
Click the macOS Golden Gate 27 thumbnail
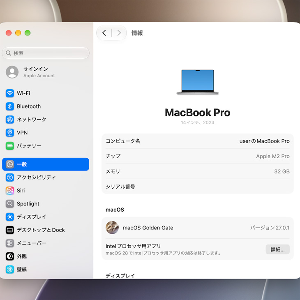coord(112,228)
